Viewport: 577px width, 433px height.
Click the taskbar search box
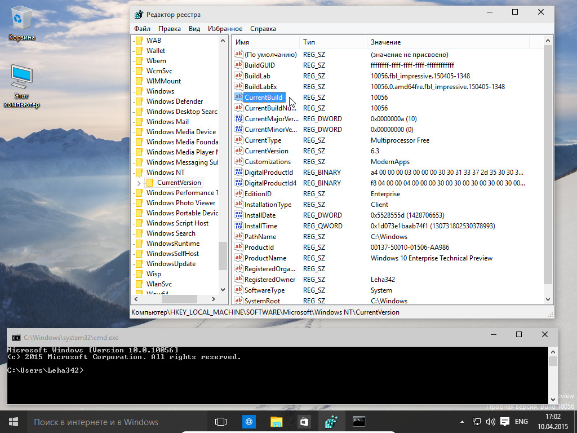[x=118, y=422]
